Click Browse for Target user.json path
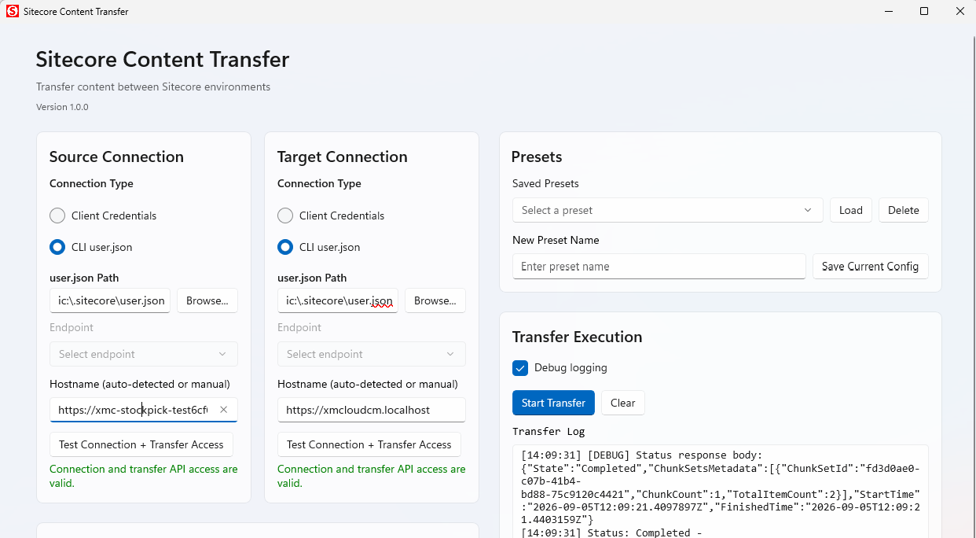This screenshot has width=976, height=538. pos(435,300)
